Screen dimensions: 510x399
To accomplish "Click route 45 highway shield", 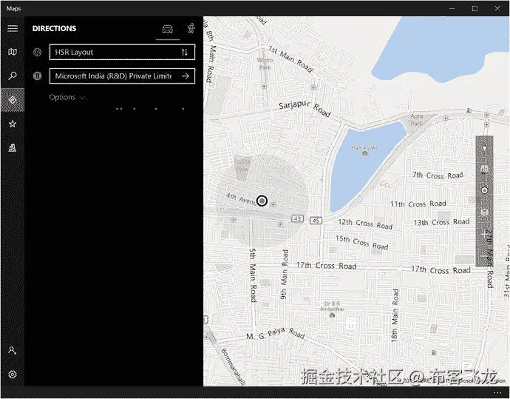I will click(316, 221).
